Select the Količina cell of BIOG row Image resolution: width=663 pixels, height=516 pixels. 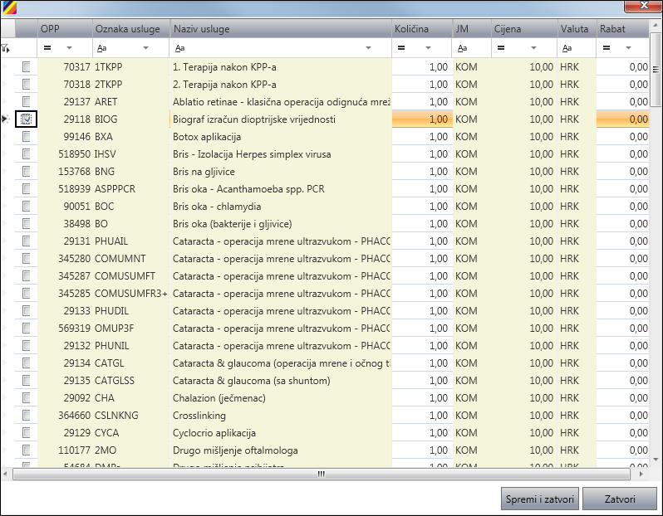coord(422,119)
